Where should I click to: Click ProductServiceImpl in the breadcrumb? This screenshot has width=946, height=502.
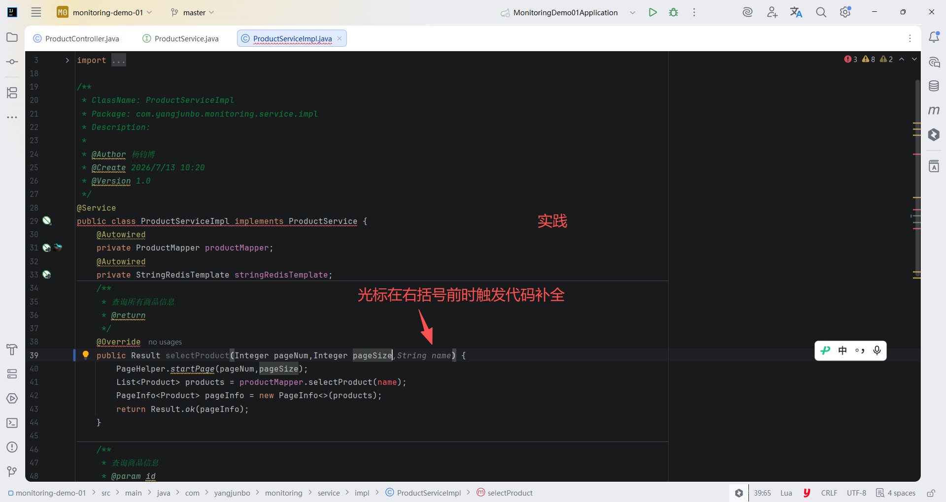[x=424, y=493]
